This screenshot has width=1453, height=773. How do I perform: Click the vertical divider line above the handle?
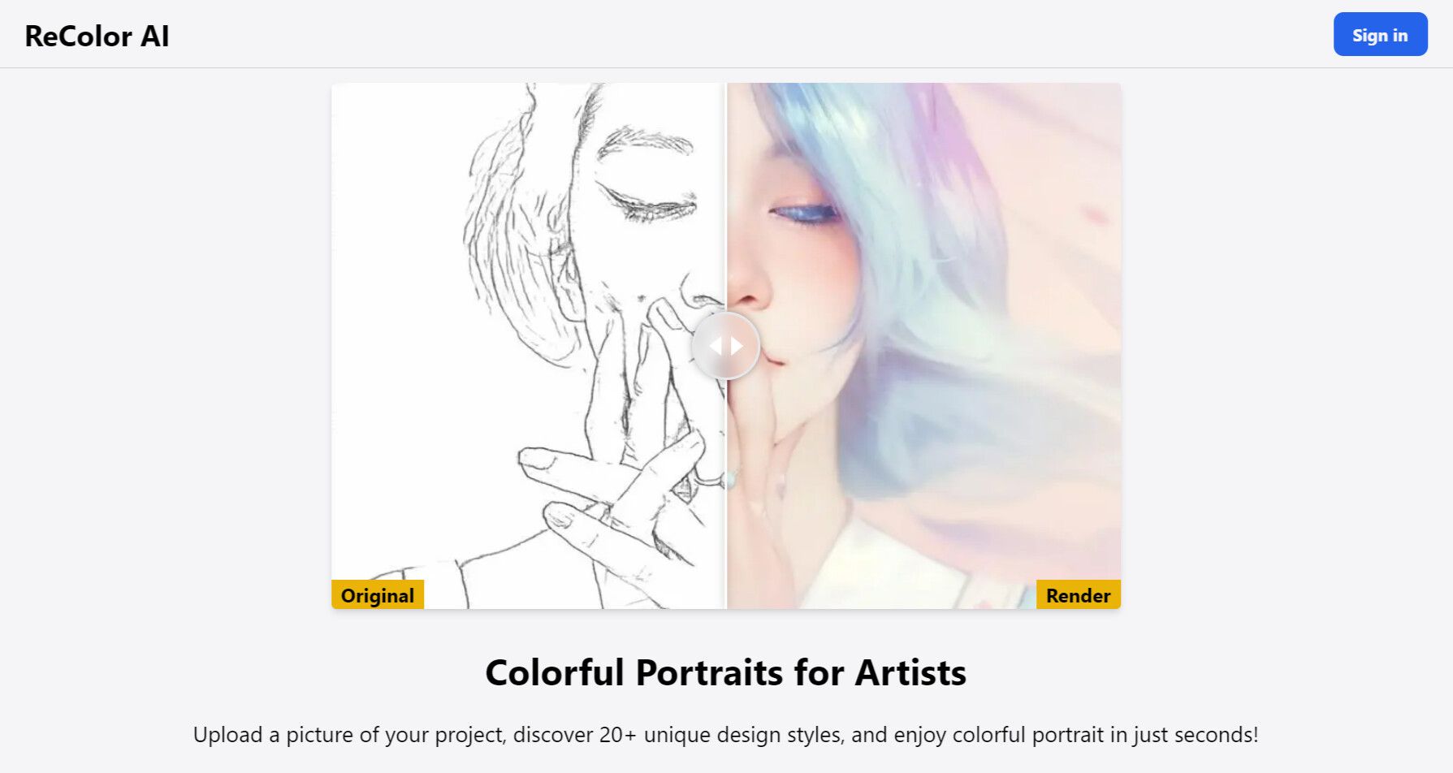[725, 195]
